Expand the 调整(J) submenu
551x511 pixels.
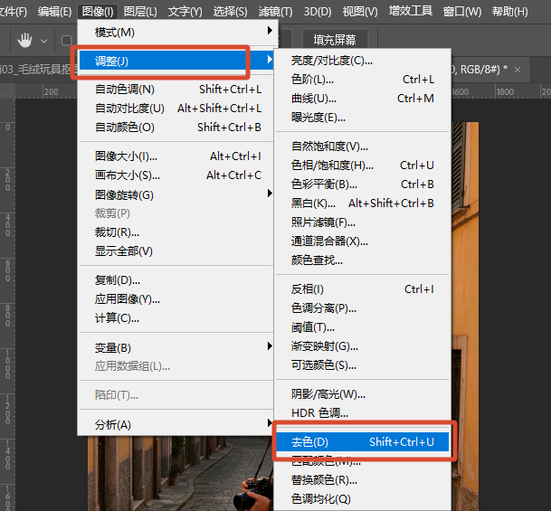176,61
